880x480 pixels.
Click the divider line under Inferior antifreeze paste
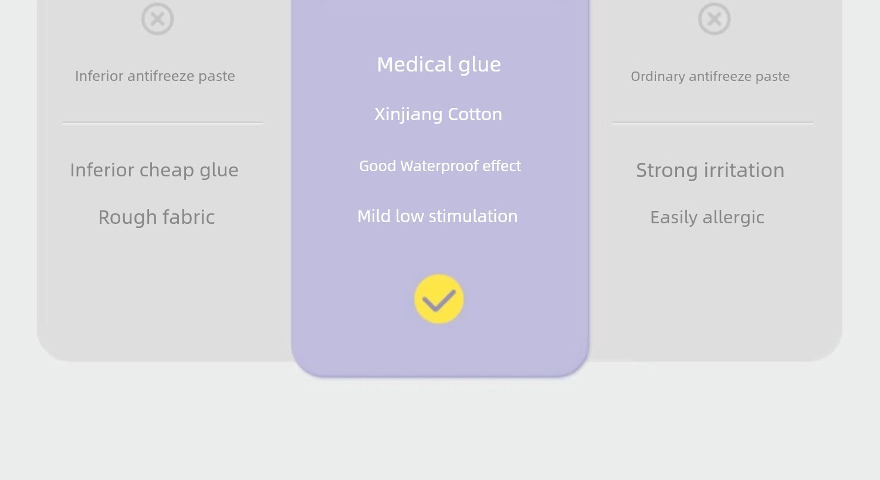pyautogui.click(x=163, y=123)
